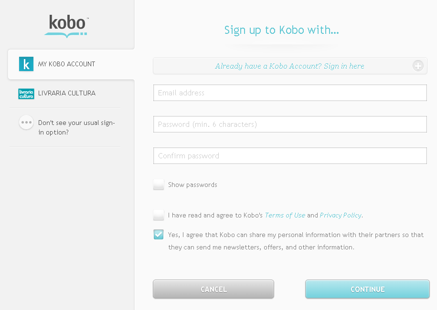Click the blue Kobo 'k' account icon
Image resolution: width=437 pixels, height=310 pixels.
(26, 64)
